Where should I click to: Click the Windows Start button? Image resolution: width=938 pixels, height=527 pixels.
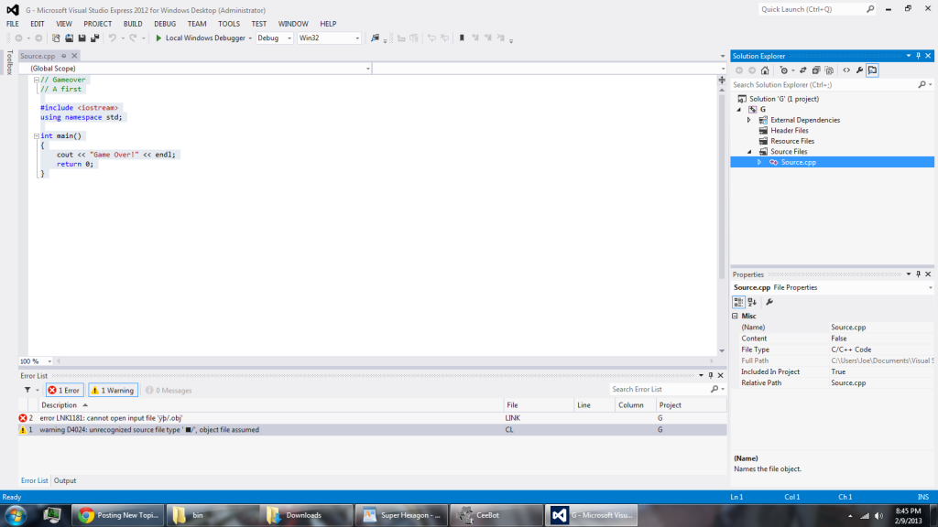click(16, 515)
